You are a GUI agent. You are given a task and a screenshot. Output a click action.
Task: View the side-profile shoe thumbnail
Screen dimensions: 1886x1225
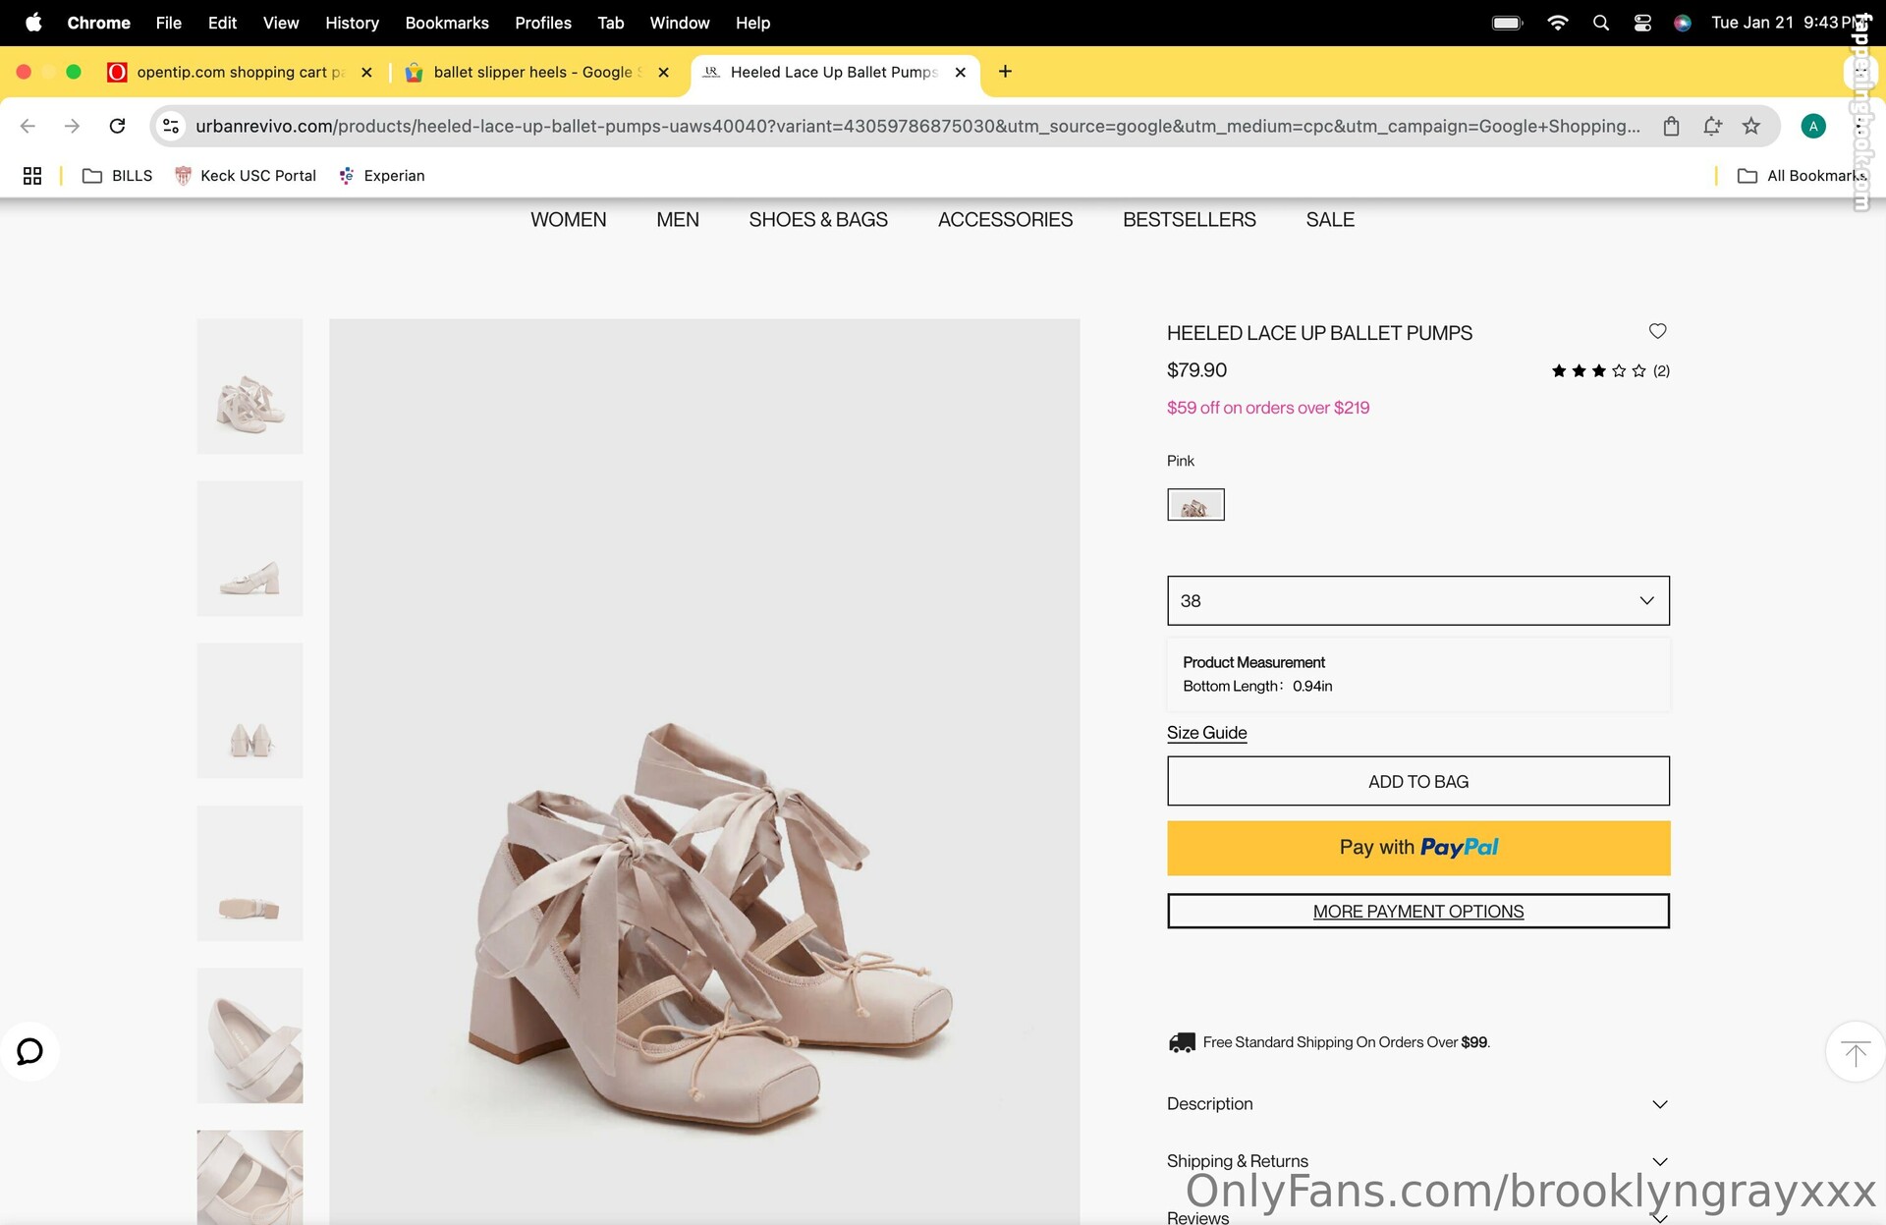(250, 548)
